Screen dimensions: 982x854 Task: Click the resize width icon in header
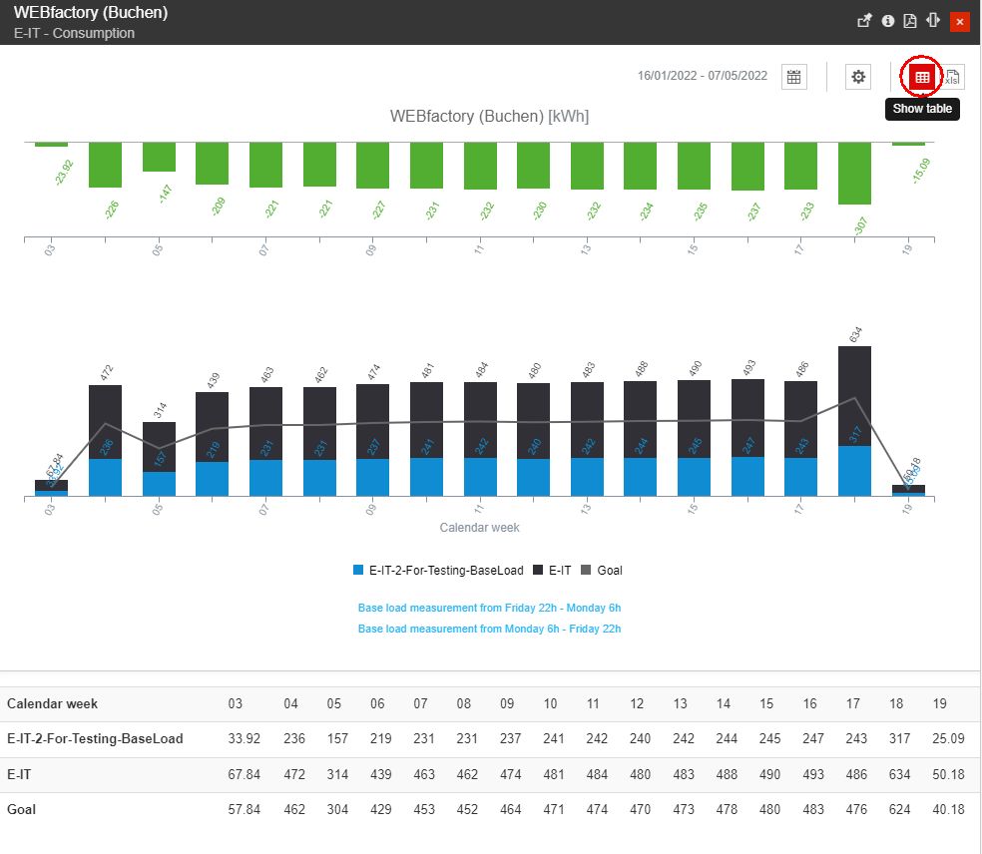(934, 21)
